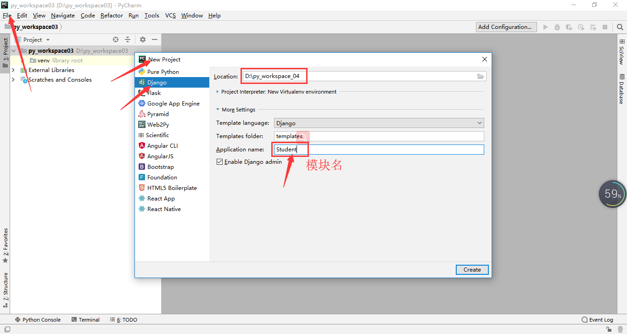Screen dimensions: 627x334
Task: Toggle Enable Django admin checkbox
Action: coord(219,162)
